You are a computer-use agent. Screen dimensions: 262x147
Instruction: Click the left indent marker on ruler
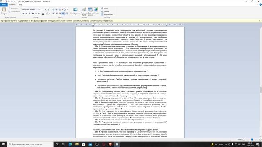pos(93,25)
